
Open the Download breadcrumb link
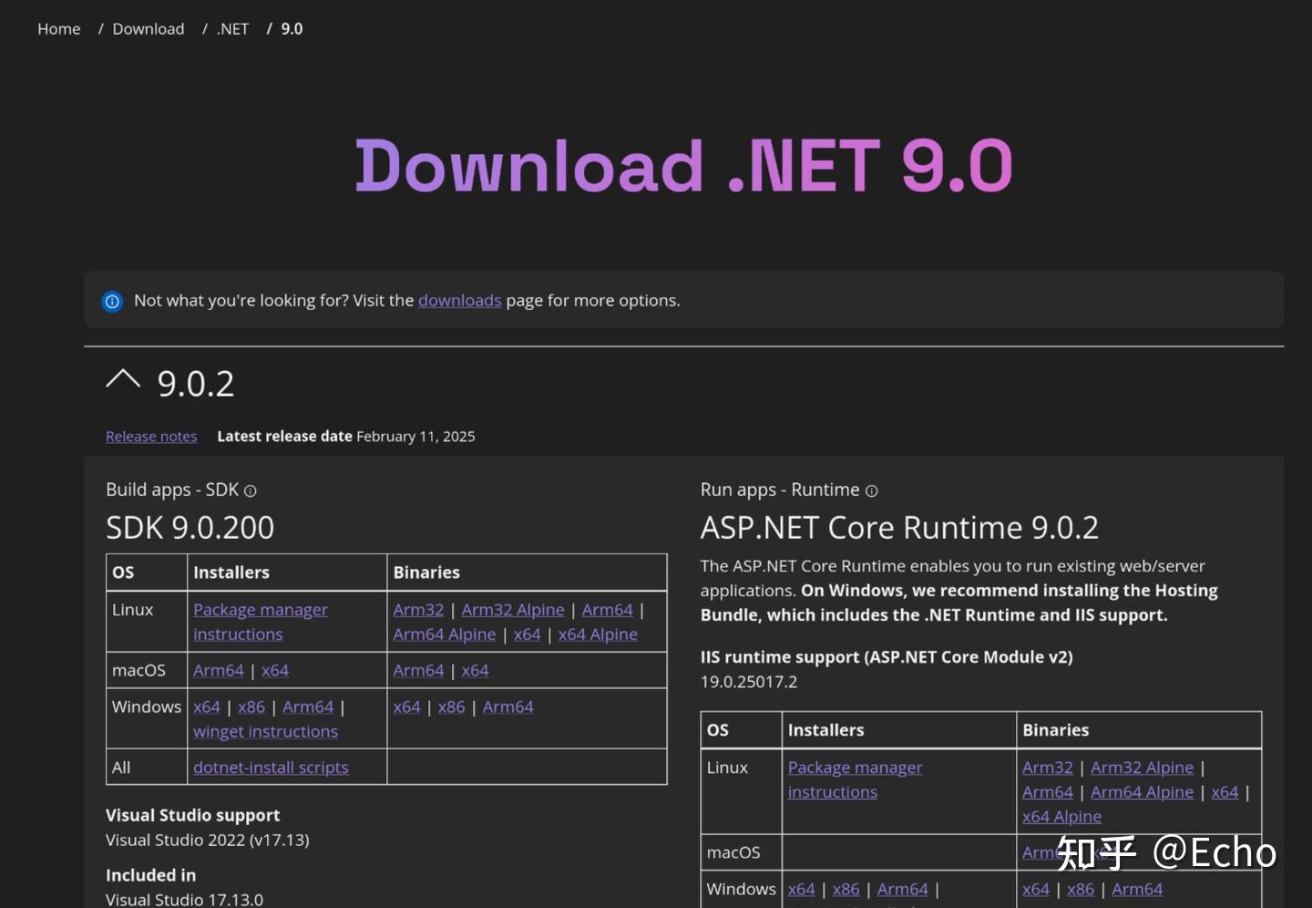pos(149,29)
